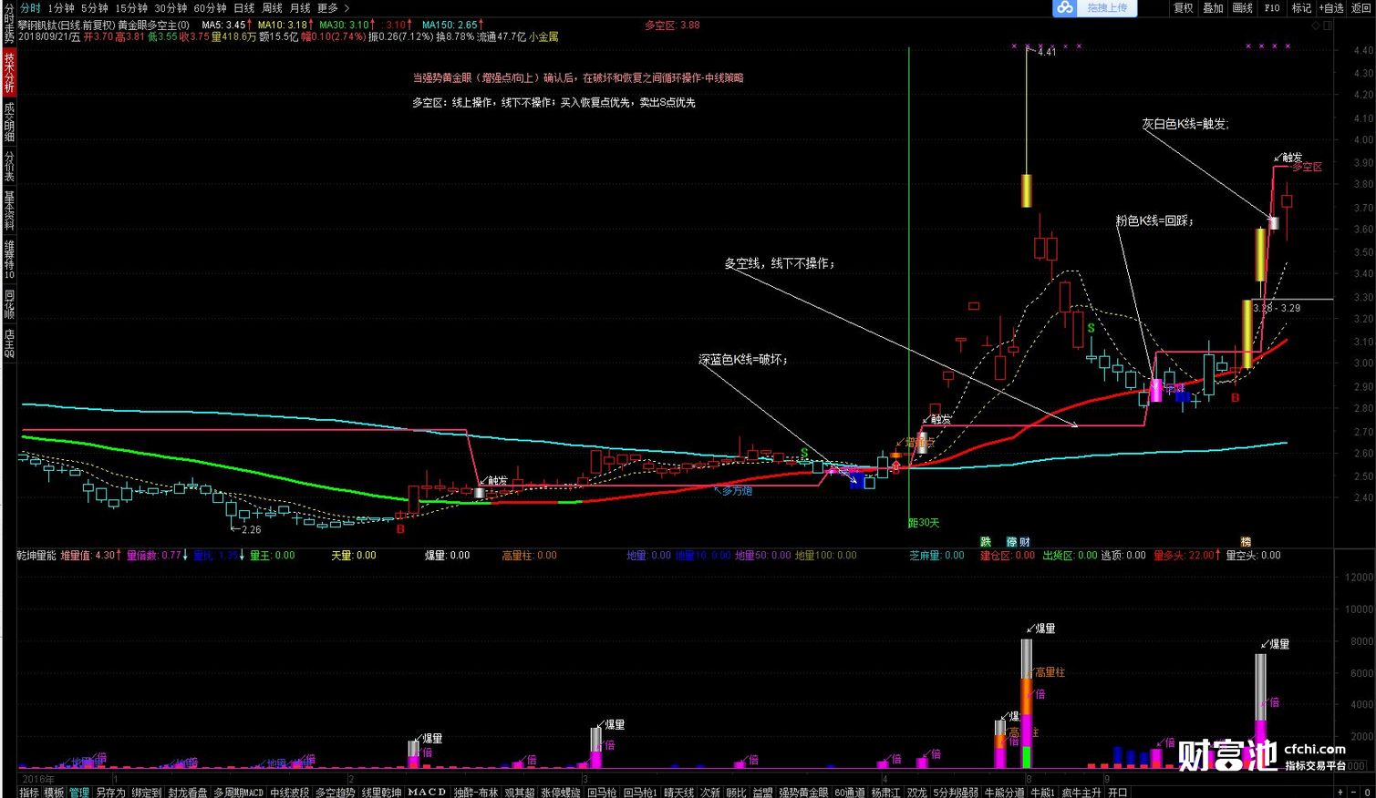Screen dimensions: 1376x798
Task: Switch to 日线 daily chart
Action: (x=243, y=8)
